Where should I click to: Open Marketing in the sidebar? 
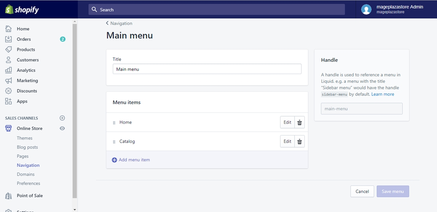[x=27, y=81]
